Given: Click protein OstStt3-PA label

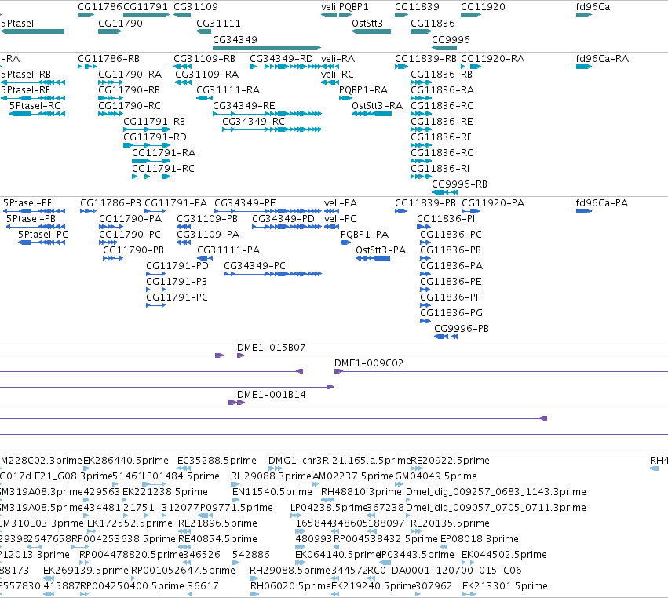Looking at the screenshot, I should click(381, 250).
